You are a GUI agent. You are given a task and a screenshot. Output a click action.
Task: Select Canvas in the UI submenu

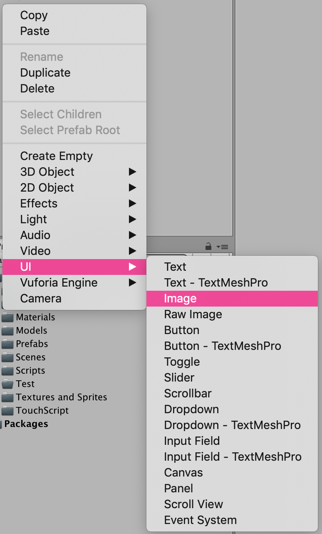point(183,472)
